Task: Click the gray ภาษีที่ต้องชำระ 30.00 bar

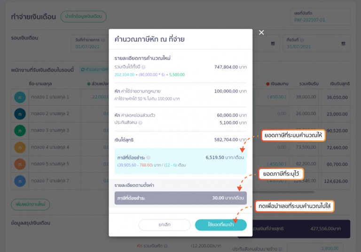Action: pos(180,198)
